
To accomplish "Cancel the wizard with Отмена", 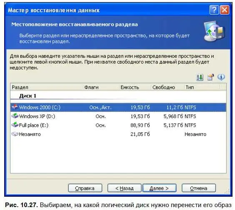I will [199, 188].
